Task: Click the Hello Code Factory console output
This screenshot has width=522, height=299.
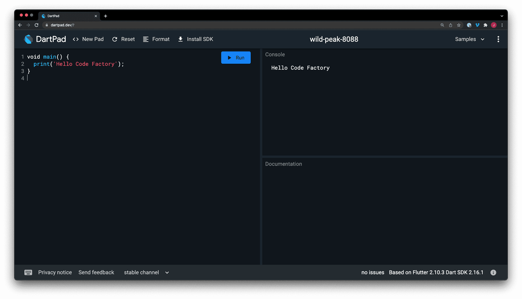Action: pyautogui.click(x=300, y=68)
